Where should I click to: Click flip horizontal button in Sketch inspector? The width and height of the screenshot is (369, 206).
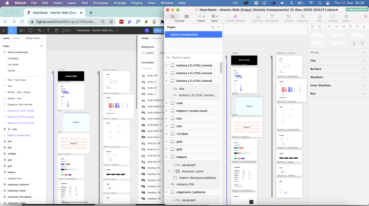point(354,43)
